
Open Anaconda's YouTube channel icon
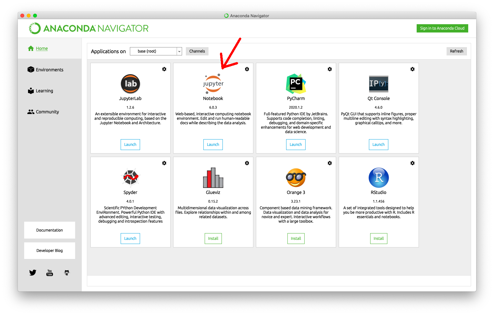[x=50, y=273]
